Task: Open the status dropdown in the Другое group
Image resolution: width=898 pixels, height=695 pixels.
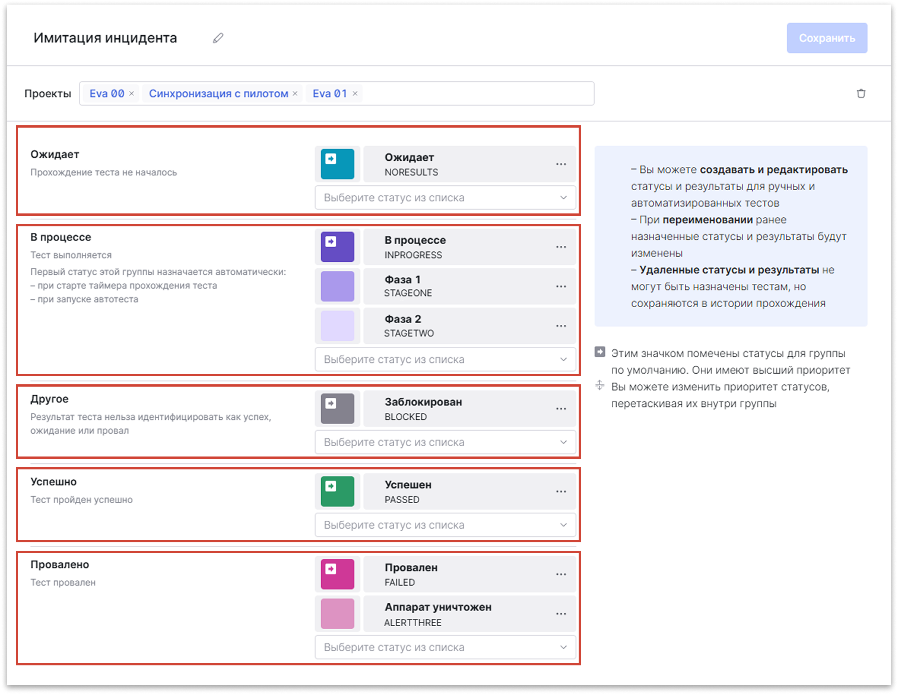Action: point(445,442)
